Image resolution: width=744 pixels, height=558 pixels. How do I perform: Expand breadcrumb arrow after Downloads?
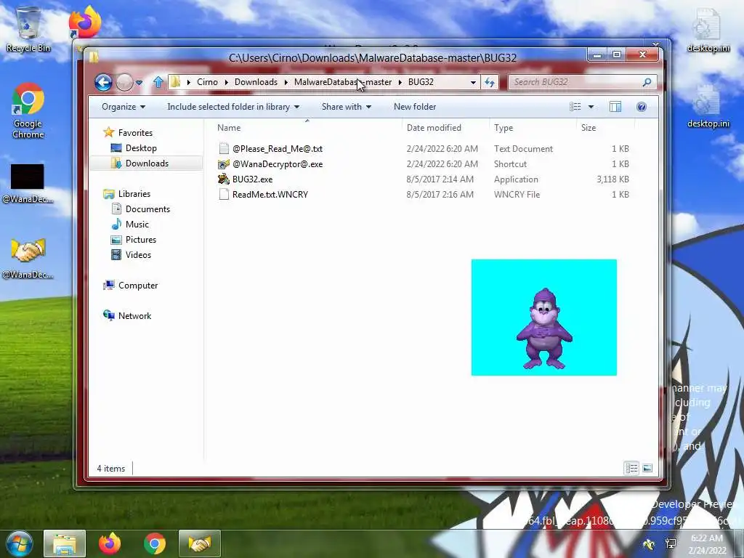286,82
